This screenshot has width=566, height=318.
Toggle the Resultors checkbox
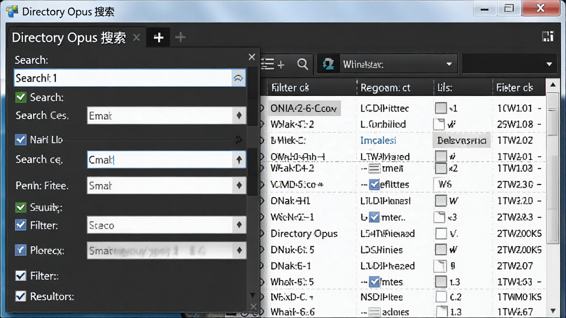(20, 296)
